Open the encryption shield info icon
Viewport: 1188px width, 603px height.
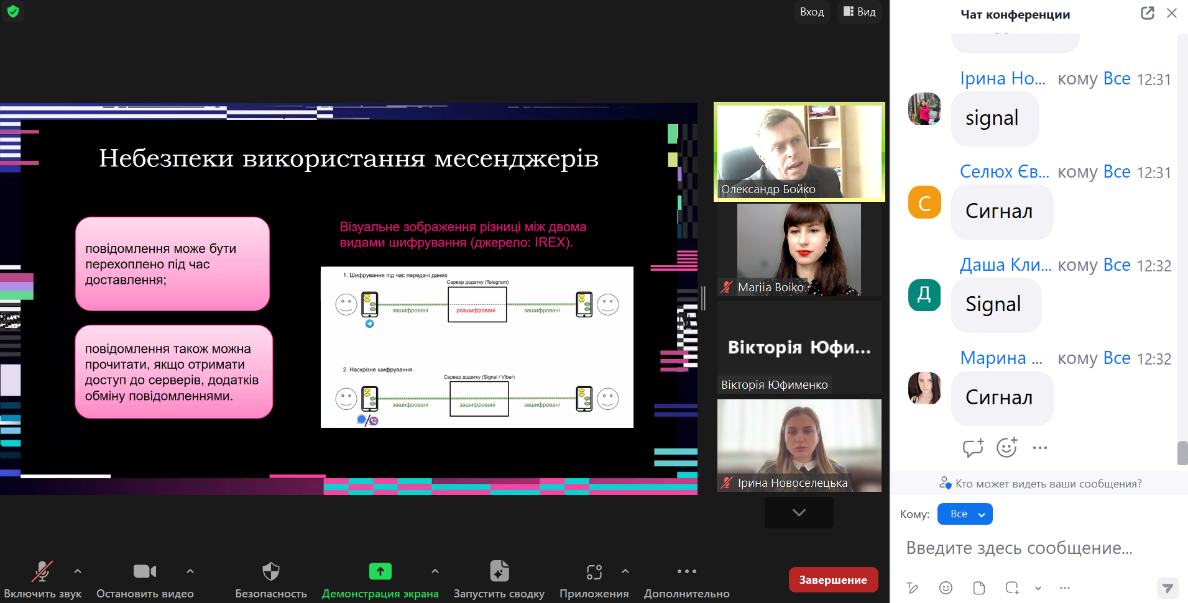pos(13,11)
